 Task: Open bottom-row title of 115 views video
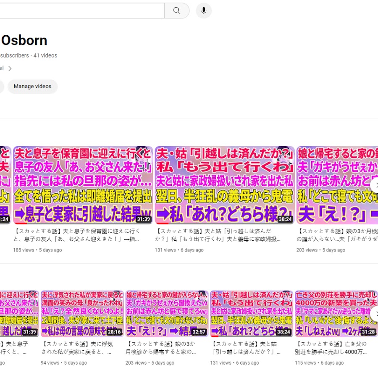331,348
